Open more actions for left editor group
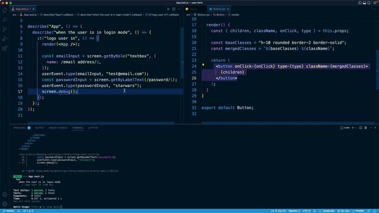This screenshot has height=213, width=379. (x=179, y=9)
